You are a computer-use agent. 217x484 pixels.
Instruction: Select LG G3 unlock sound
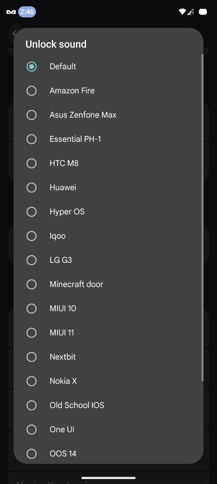(x=108, y=260)
